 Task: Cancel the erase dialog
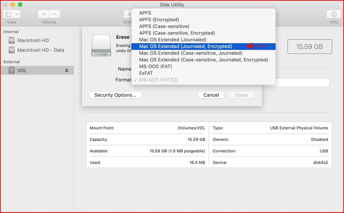(x=211, y=95)
